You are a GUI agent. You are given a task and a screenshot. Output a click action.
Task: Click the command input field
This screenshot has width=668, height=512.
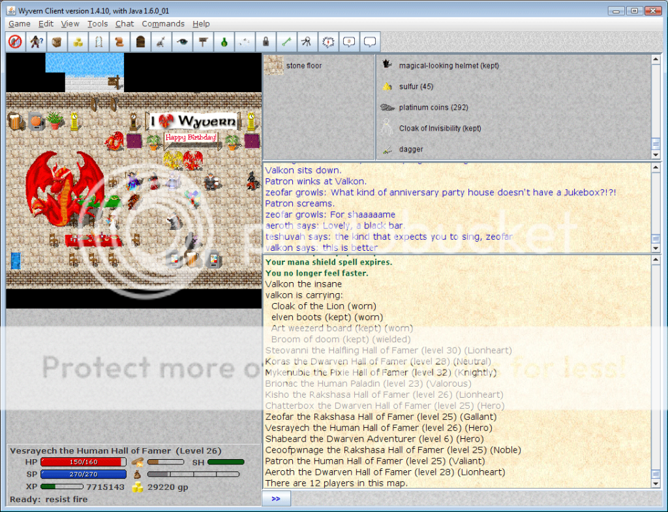click(476, 498)
